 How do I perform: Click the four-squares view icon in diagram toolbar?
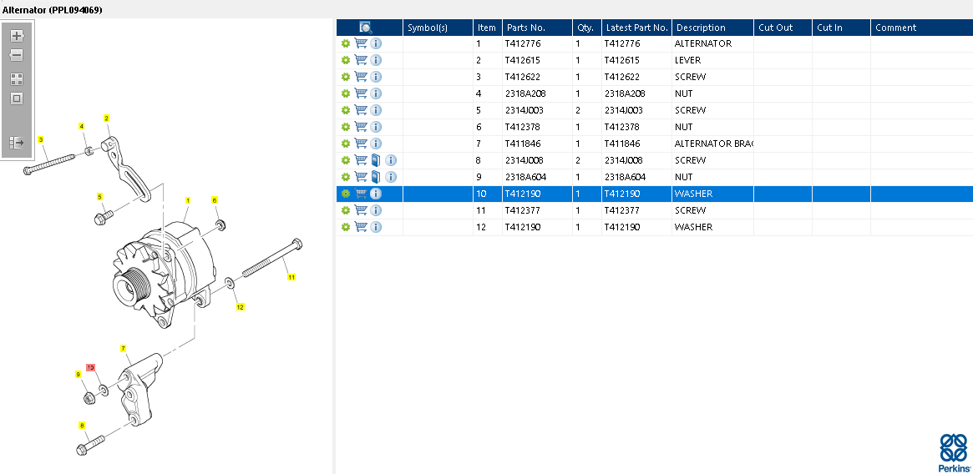[x=17, y=78]
